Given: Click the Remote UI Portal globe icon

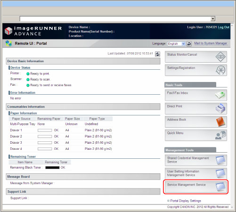Looking at the screenshot, I should tap(8, 43).
